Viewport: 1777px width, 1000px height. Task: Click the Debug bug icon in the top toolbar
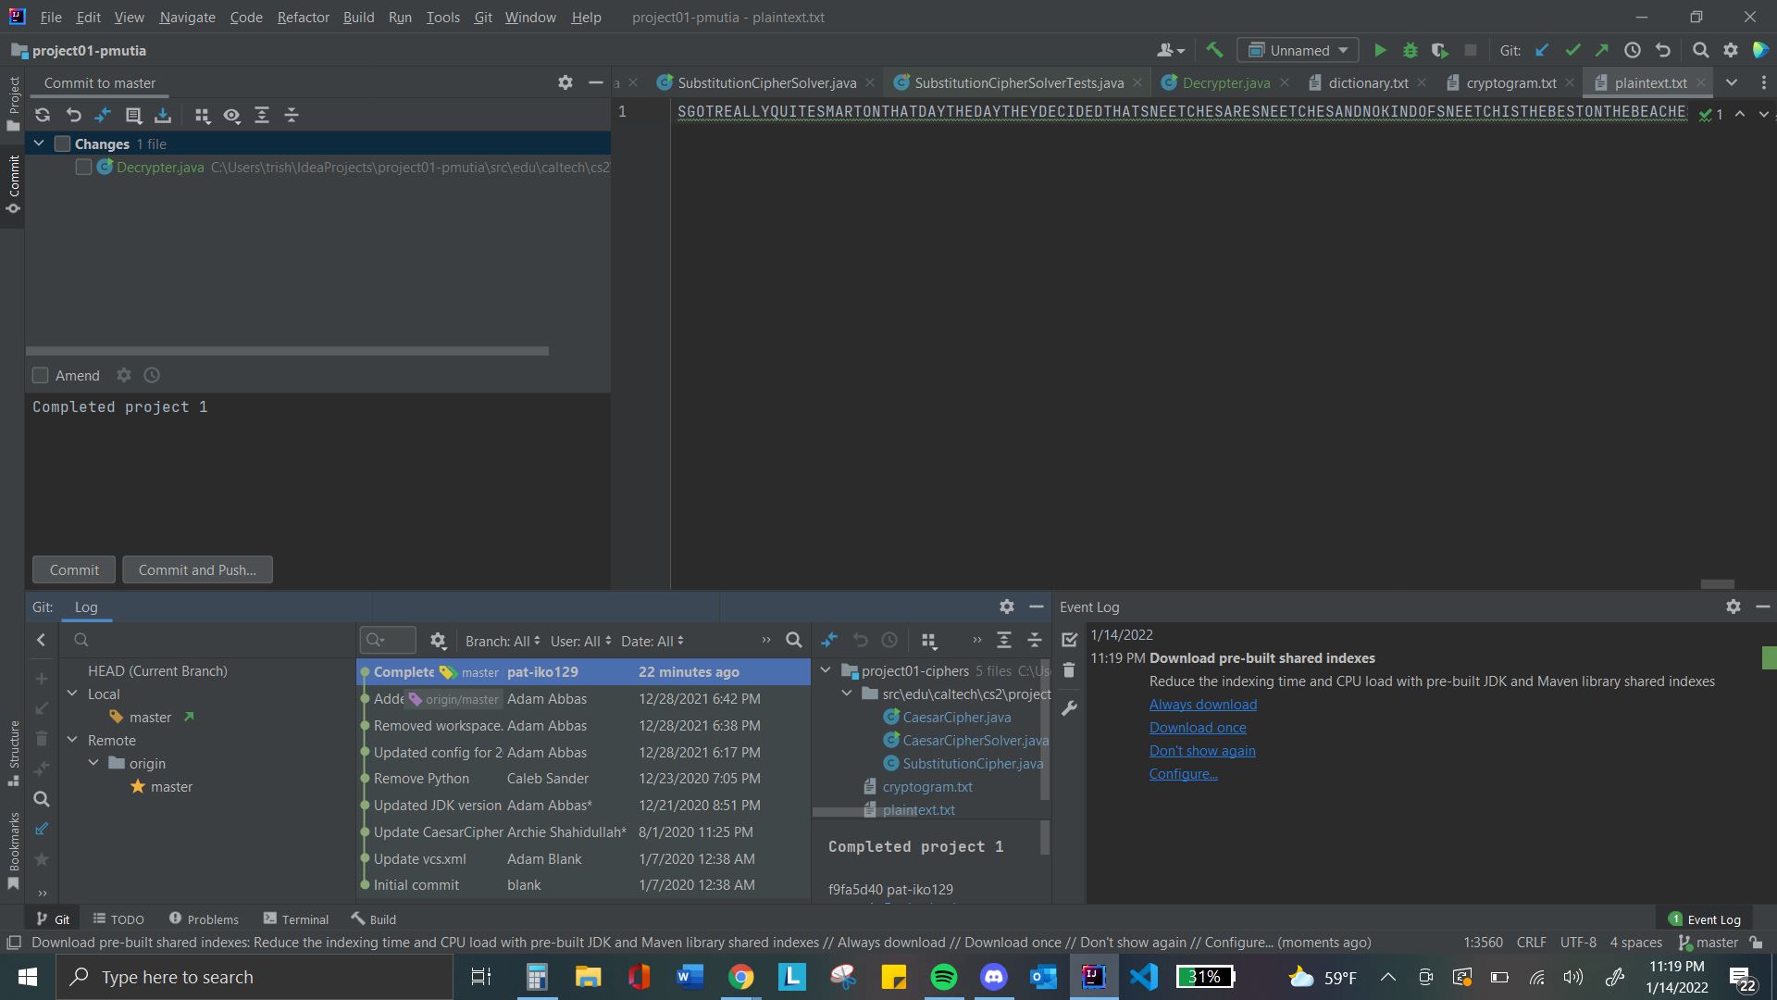[x=1410, y=51]
